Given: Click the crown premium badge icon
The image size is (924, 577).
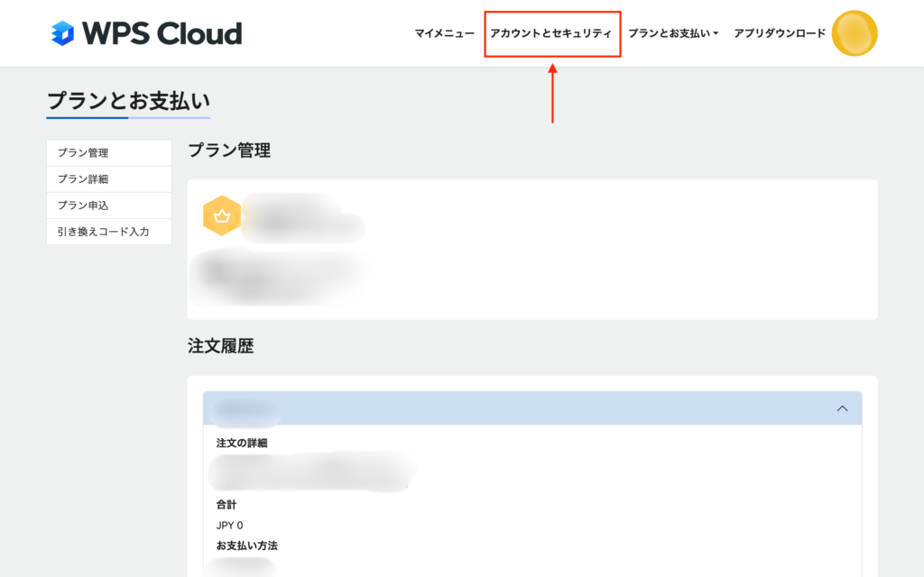Looking at the screenshot, I should (x=222, y=216).
